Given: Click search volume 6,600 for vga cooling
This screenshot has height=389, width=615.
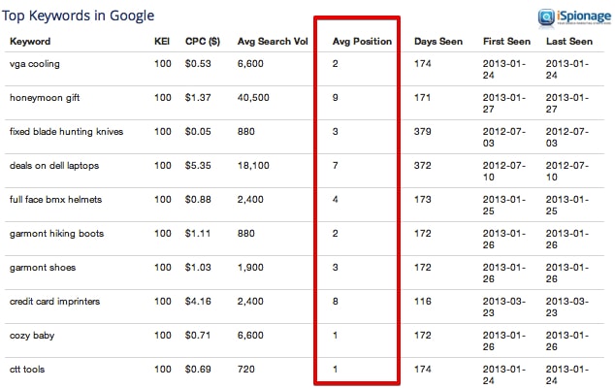Looking at the screenshot, I should click(x=250, y=63).
